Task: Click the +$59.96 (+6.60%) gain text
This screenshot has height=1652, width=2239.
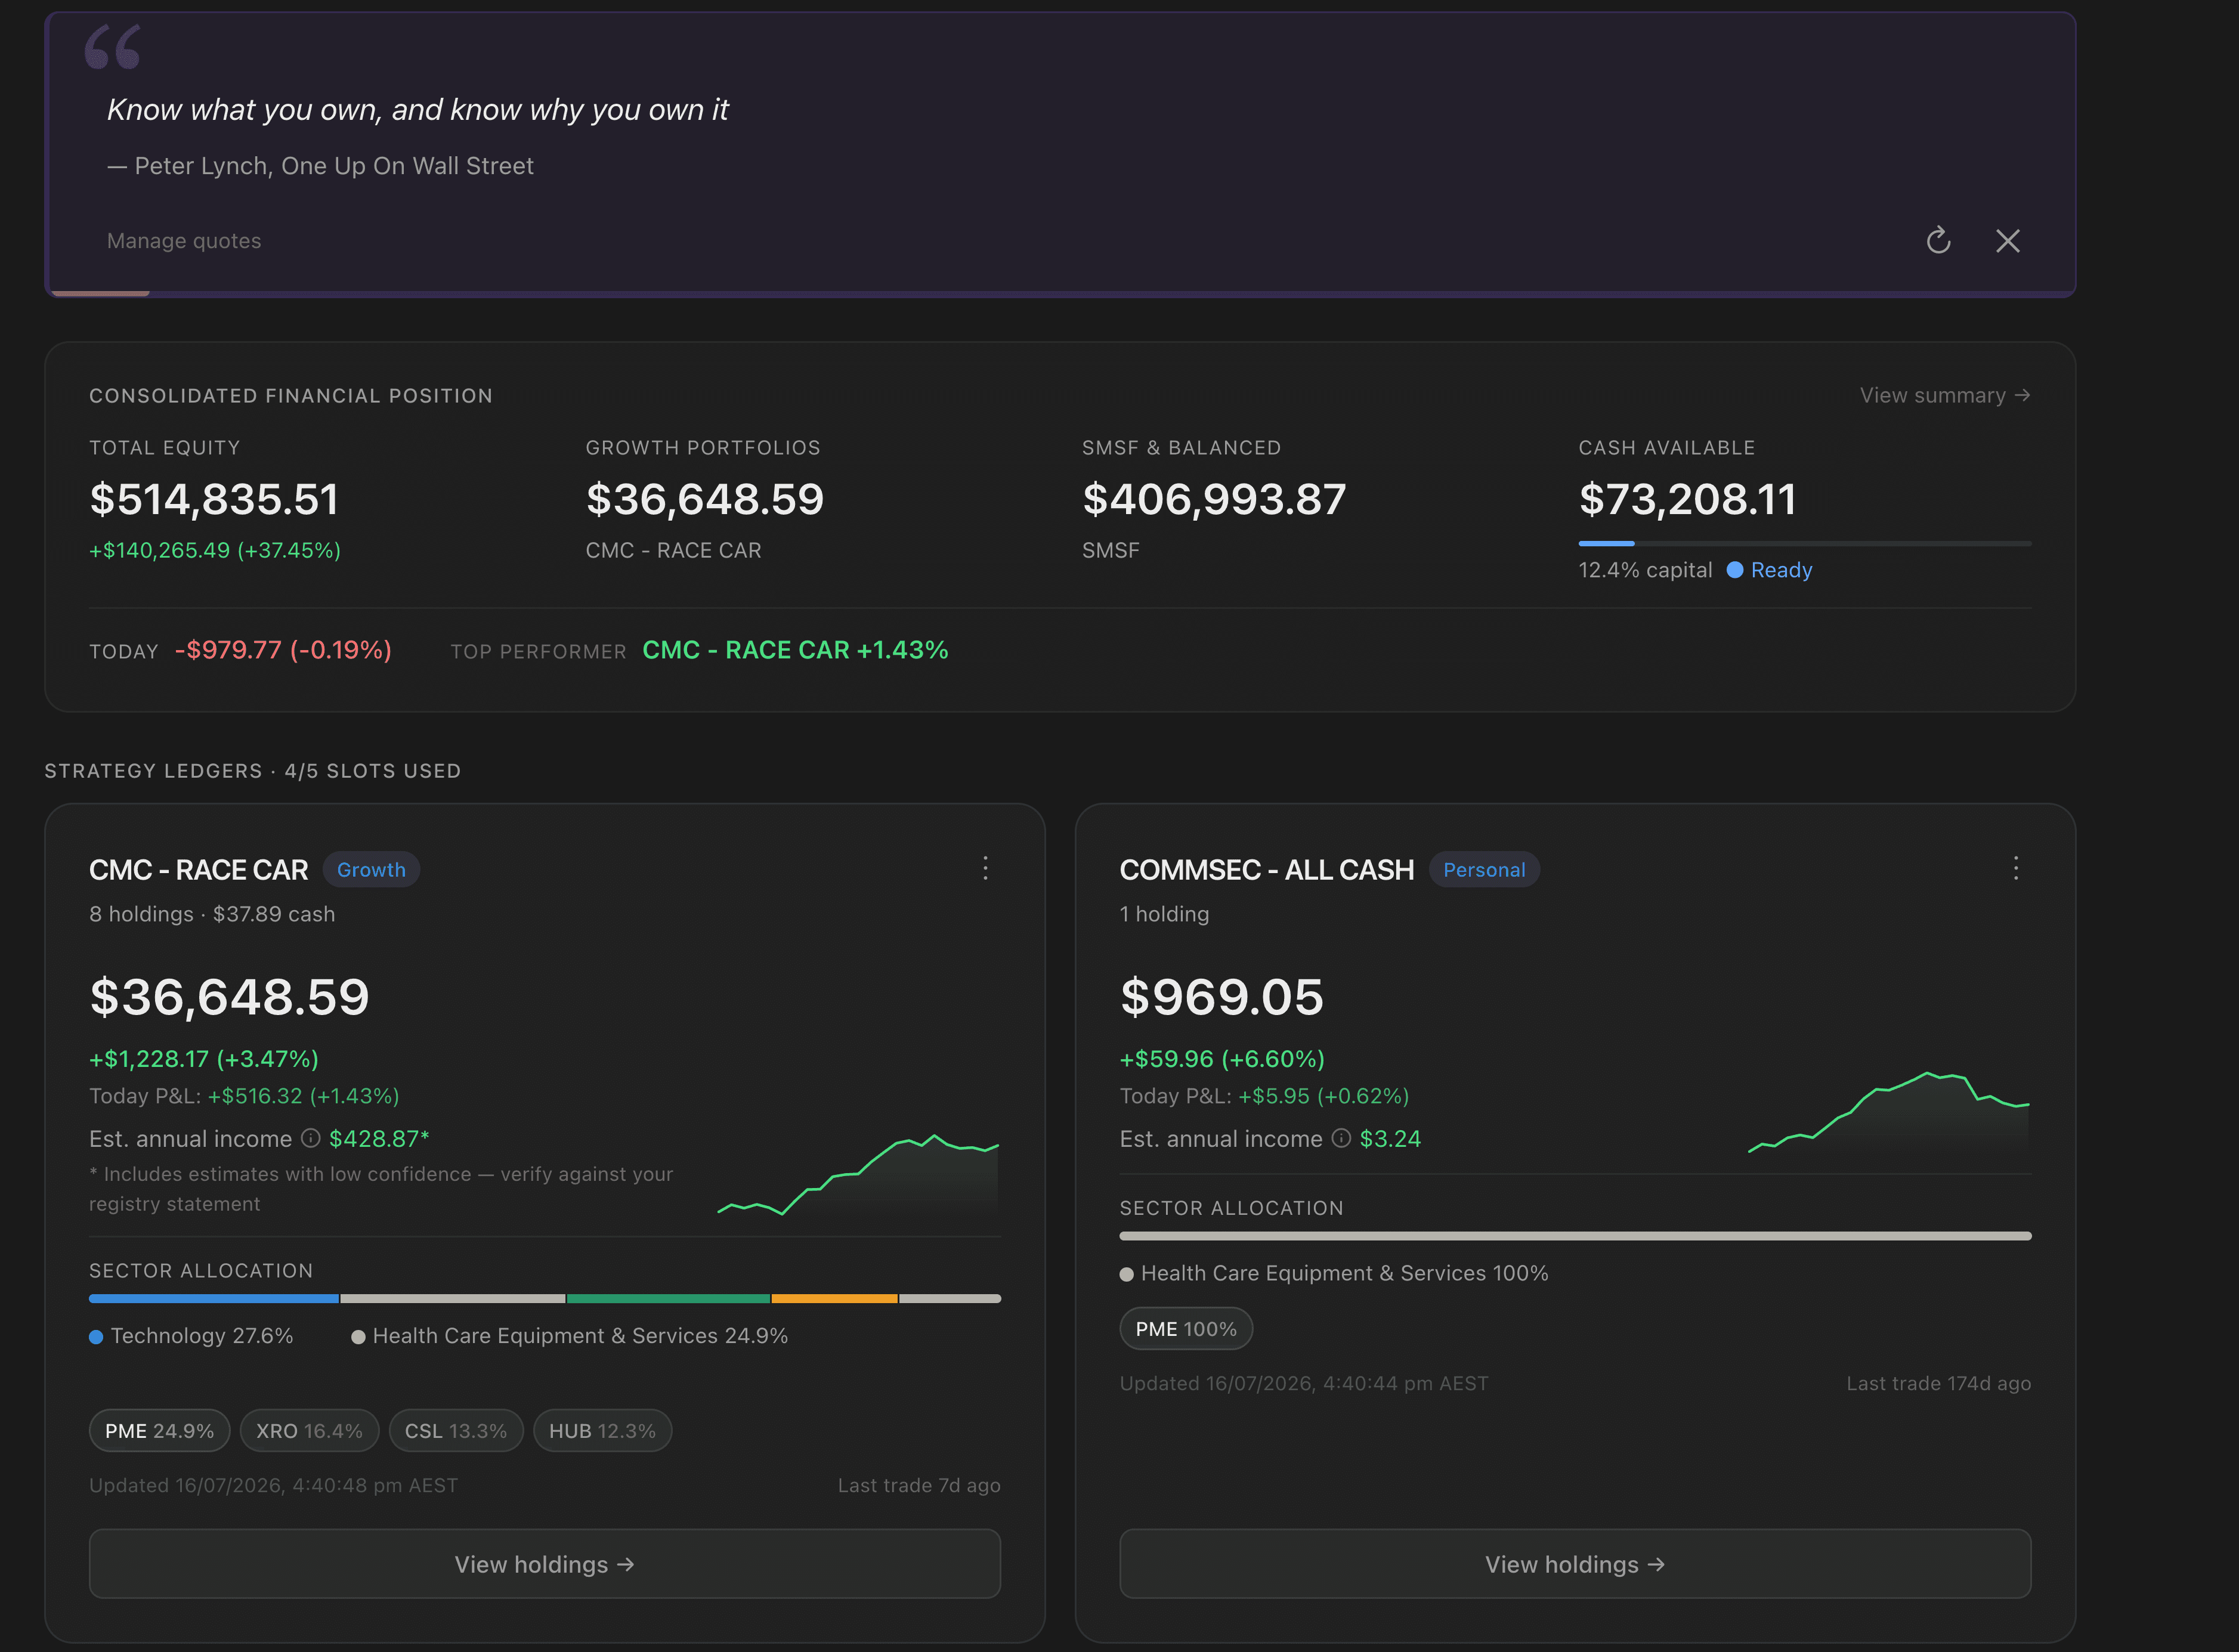Action: [1222, 1058]
